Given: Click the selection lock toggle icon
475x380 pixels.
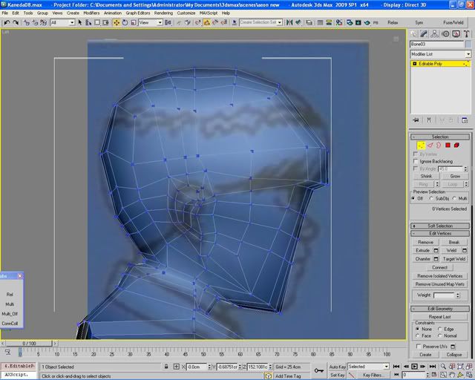Looking at the screenshot, I should pos(166,367).
